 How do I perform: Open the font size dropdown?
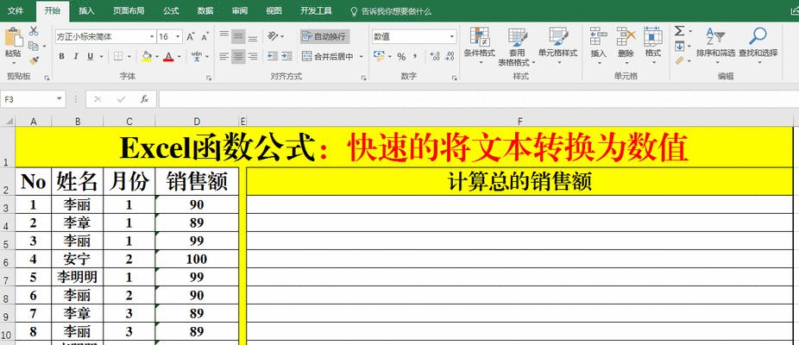(178, 37)
